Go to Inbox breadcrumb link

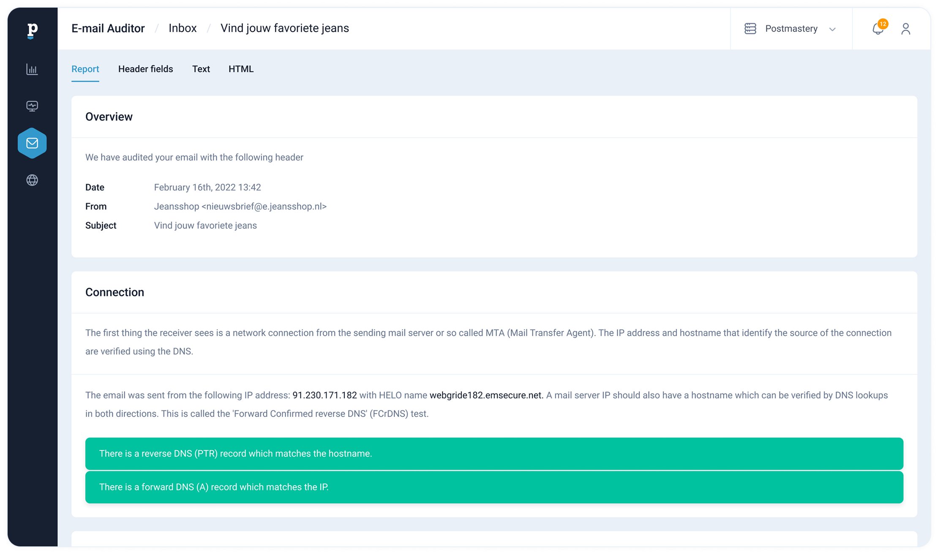tap(183, 28)
